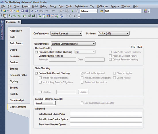Click the Server Explorer side panel label
Image resolution: width=158 pixels, height=134 pixels.
[2, 32]
